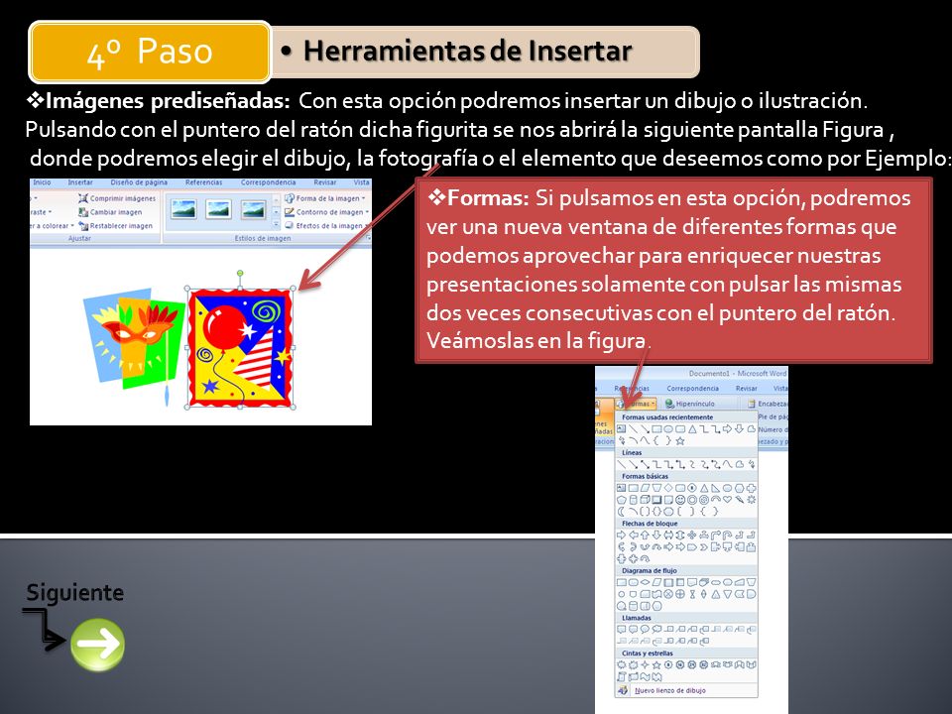The image size is (952, 714).
Task: Pick the oval in recently used shapes
Action: click(x=668, y=429)
